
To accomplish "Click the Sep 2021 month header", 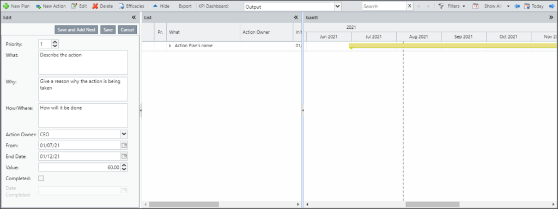I will 464,37.
